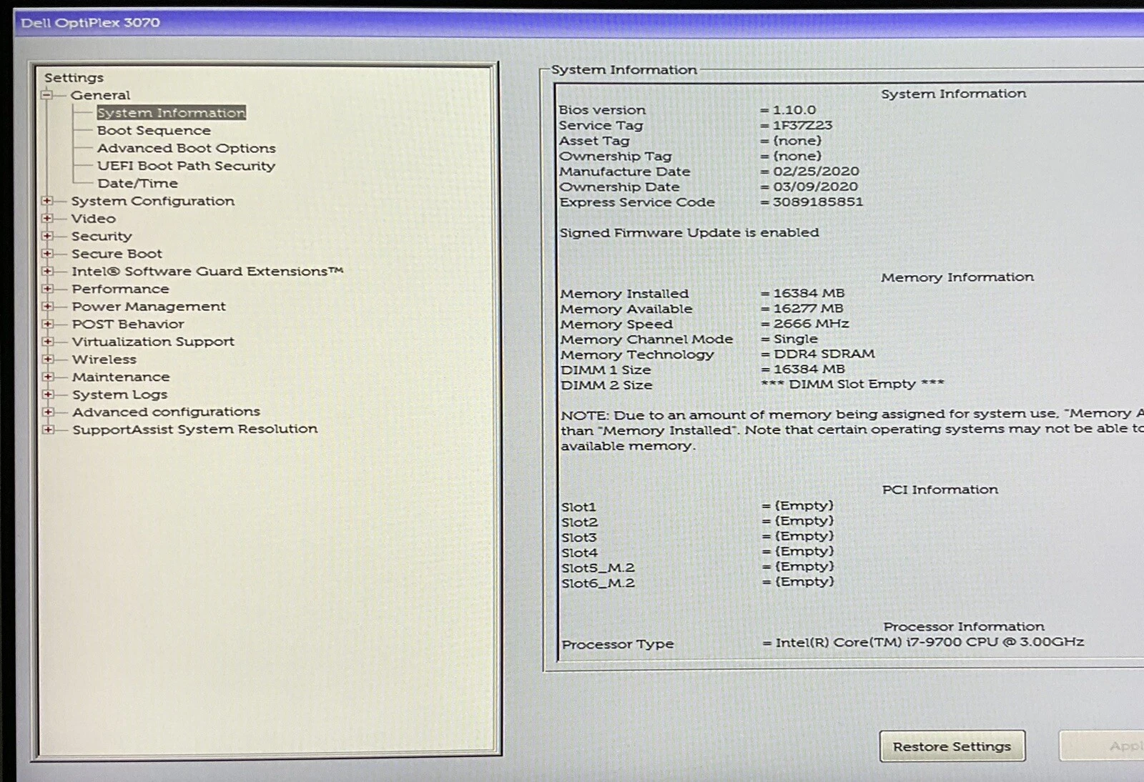
Task: Select the Video category label
Action: tap(93, 218)
